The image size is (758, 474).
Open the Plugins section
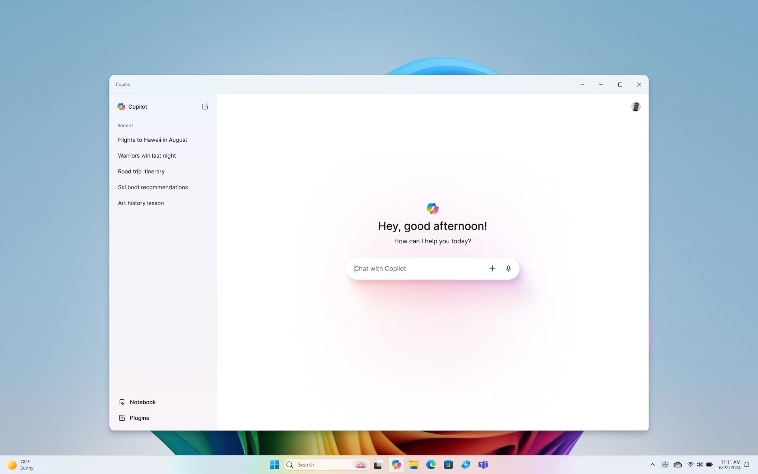(139, 418)
